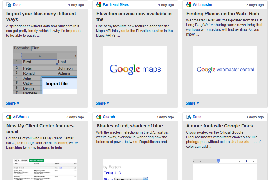Screen dimensions: 271x180
Task: Click the Google icon beside Earth and Maps
Action: point(99,5)
